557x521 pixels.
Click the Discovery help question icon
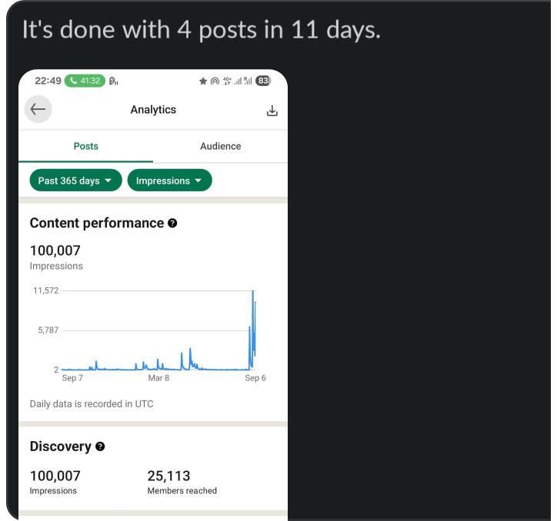[100, 446]
